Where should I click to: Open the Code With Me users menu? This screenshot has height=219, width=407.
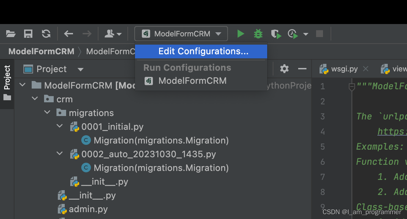(x=112, y=34)
